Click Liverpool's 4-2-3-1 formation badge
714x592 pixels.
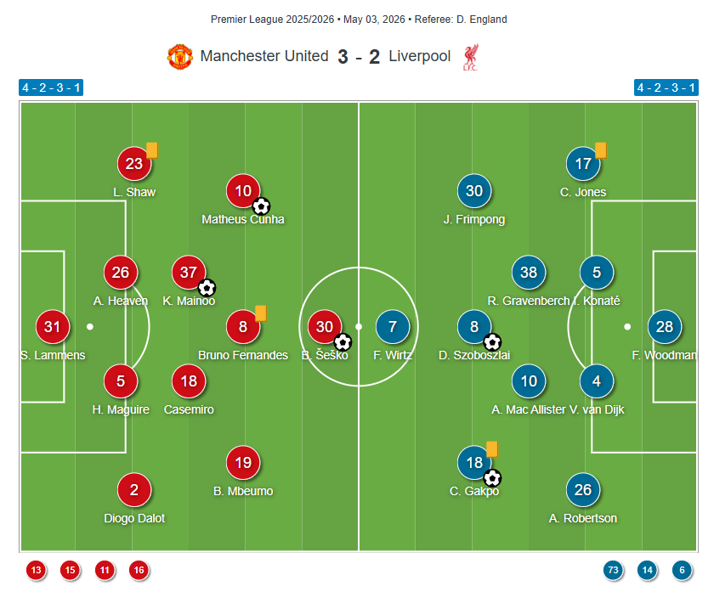(666, 87)
